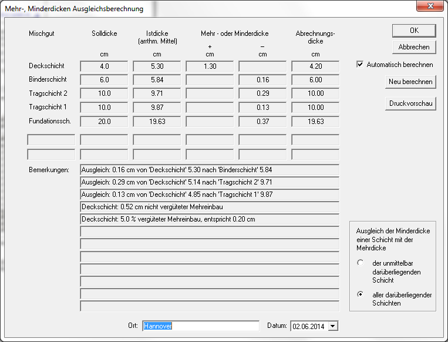Click Neu berechnen to recalculate
This screenshot has width=448, height=342.
pos(410,82)
